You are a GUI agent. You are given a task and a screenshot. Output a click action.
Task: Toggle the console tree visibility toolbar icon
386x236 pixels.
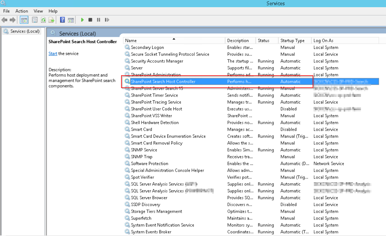tap(24, 20)
